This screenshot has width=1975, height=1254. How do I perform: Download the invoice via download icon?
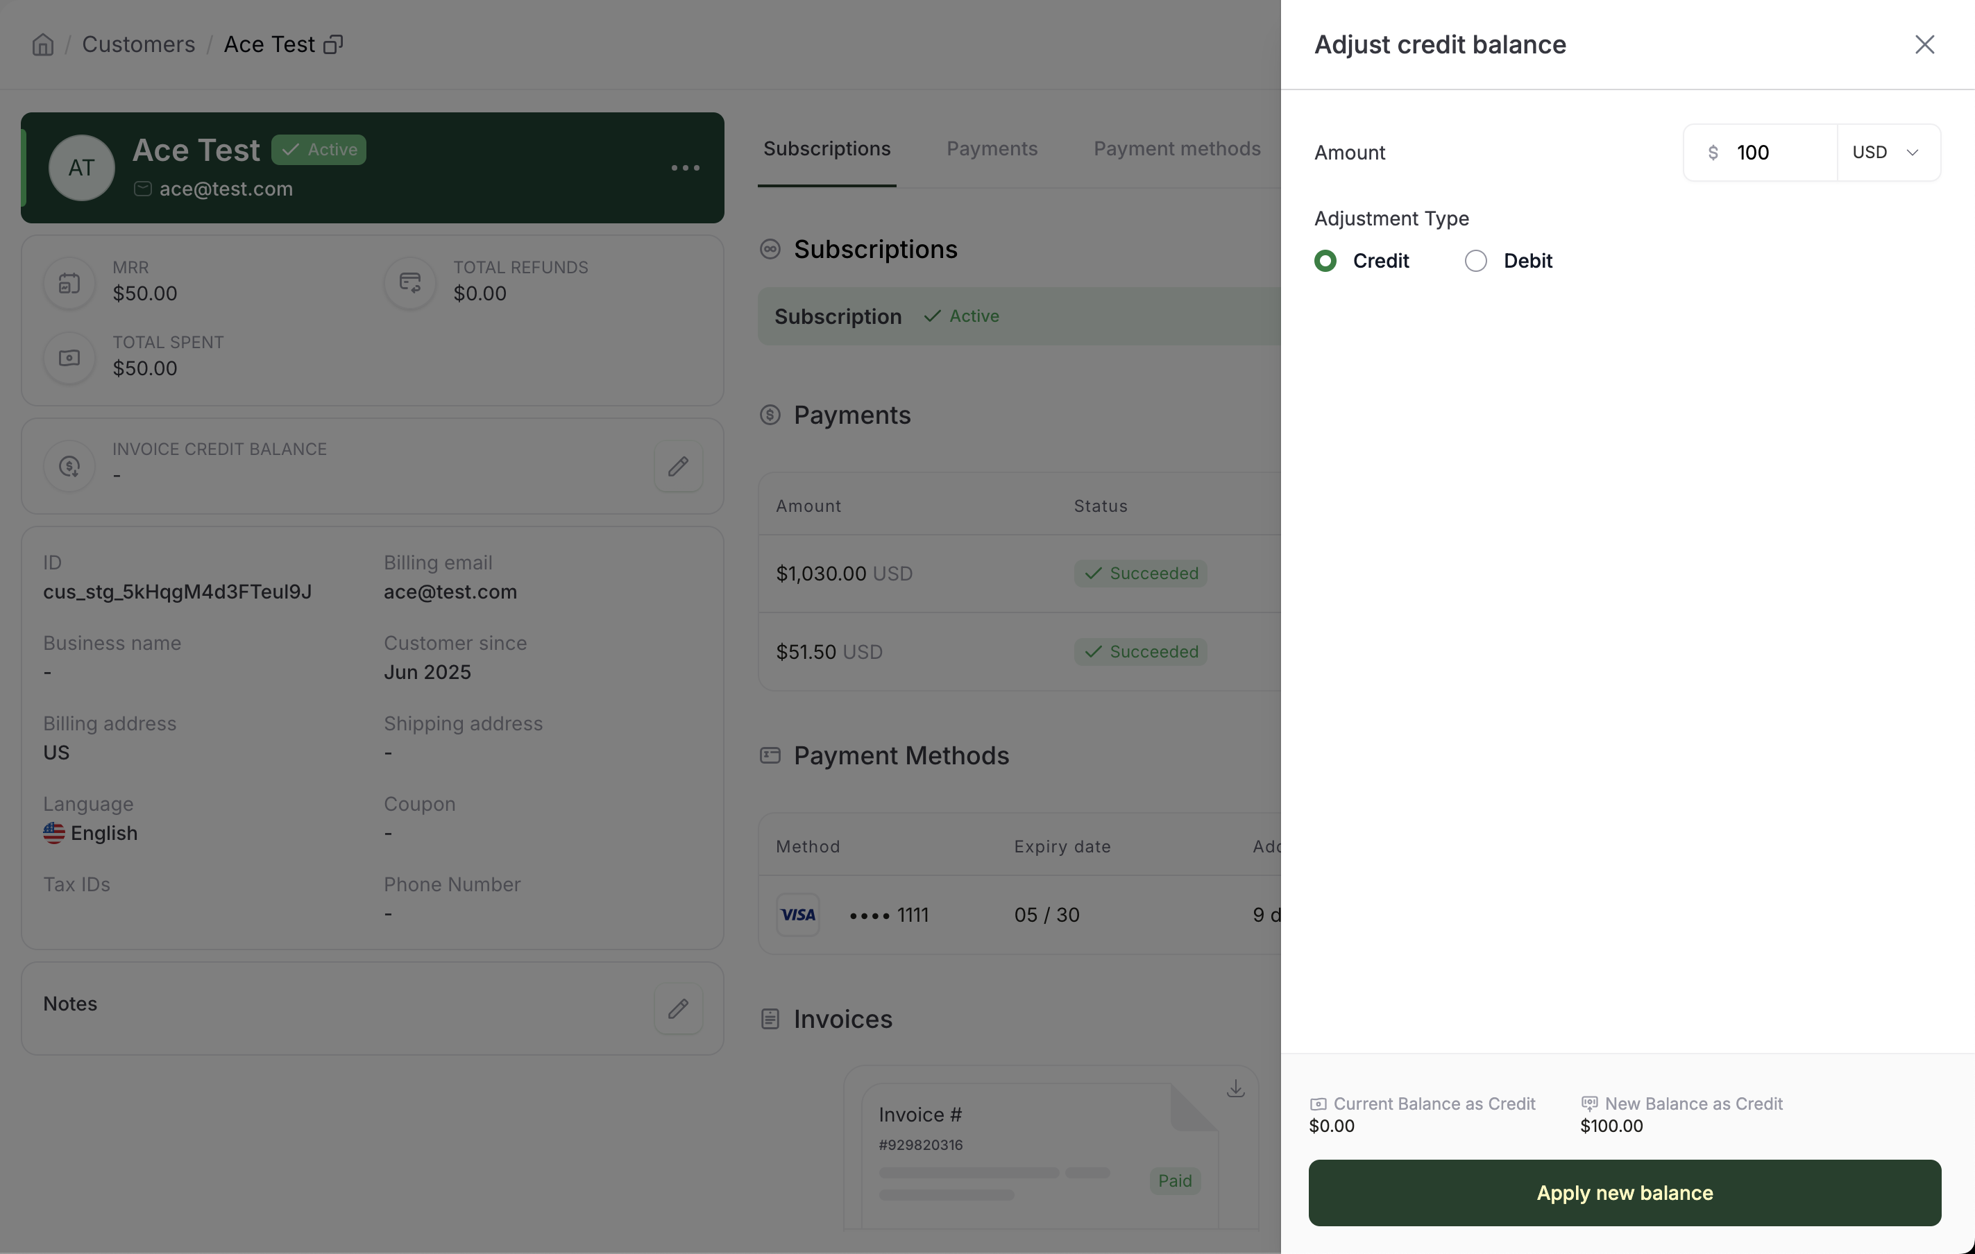[1235, 1088]
